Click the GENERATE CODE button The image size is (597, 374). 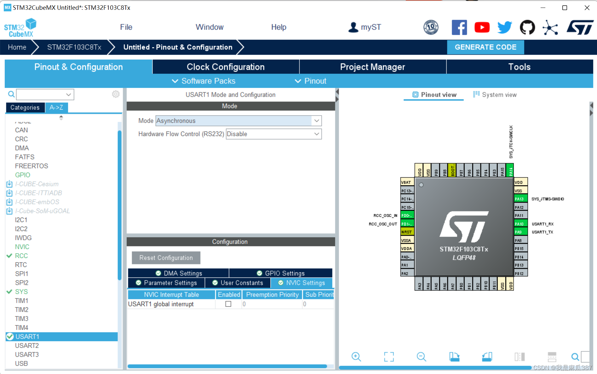pyautogui.click(x=485, y=47)
